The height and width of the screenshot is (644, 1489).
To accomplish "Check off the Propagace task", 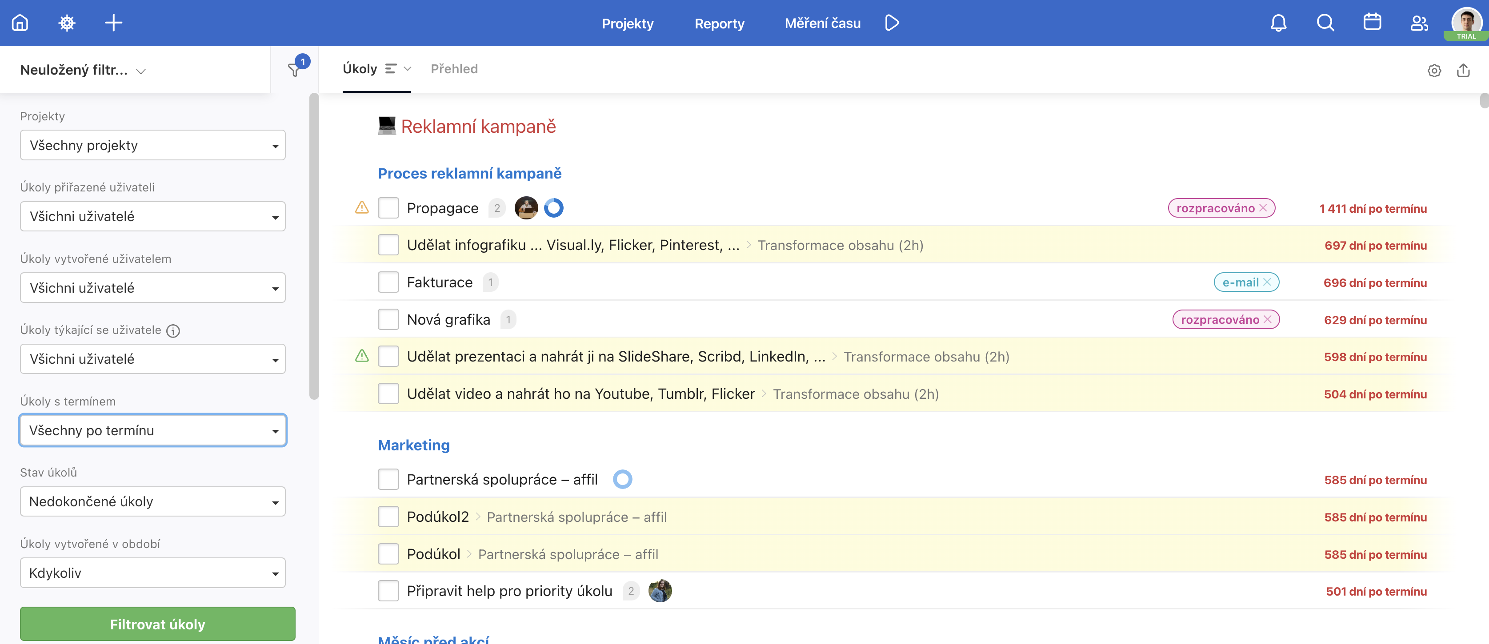I will click(388, 208).
